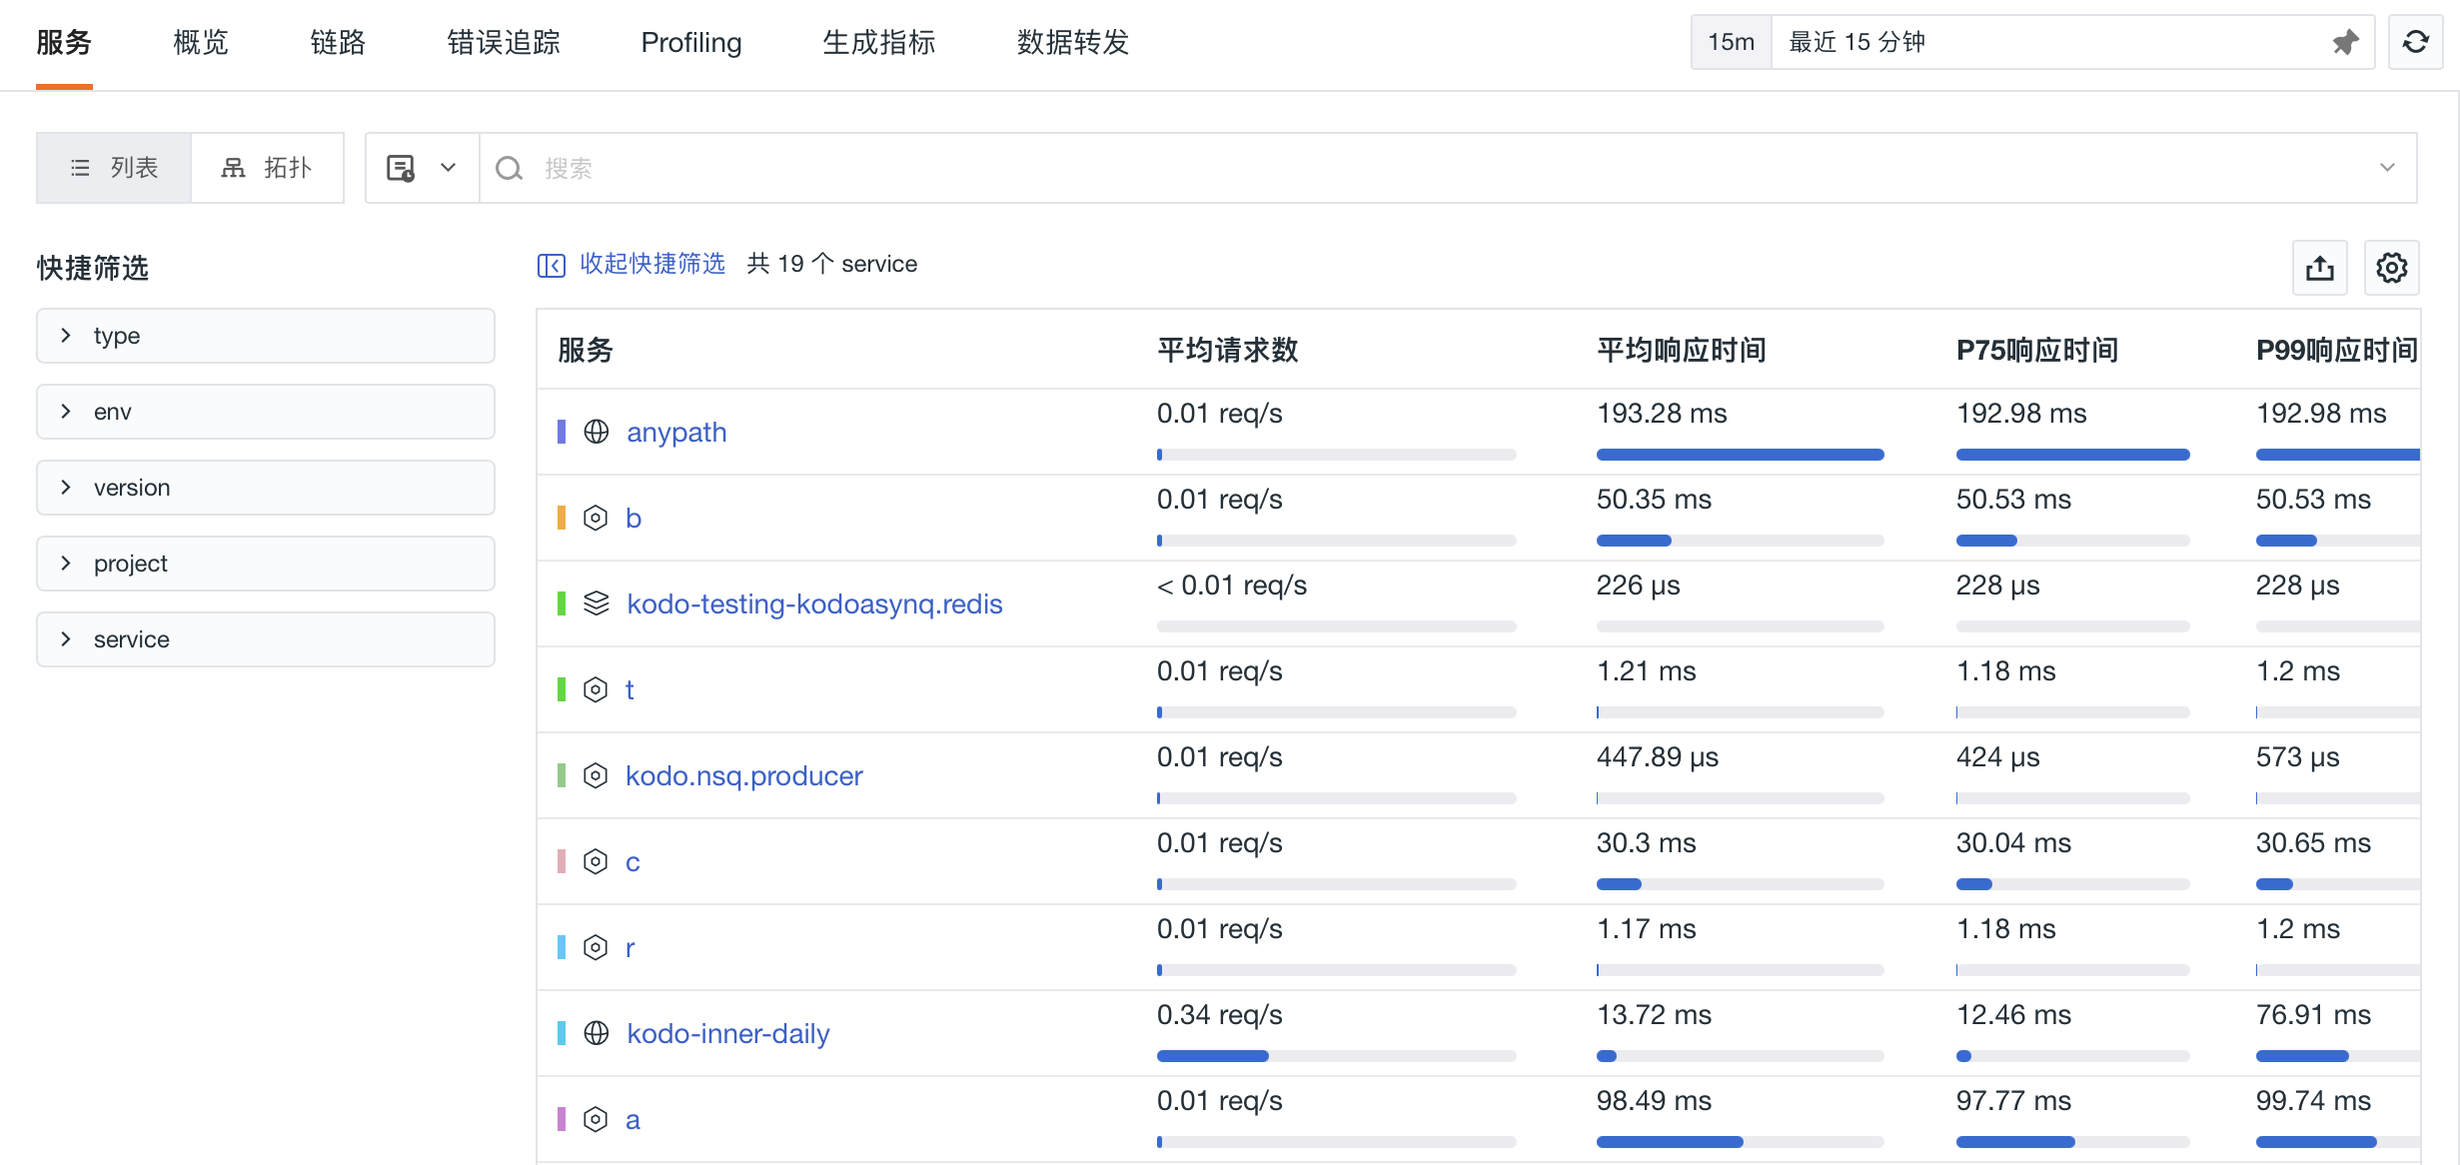Switch to 列表 list view
The image size is (2460, 1165).
point(114,168)
